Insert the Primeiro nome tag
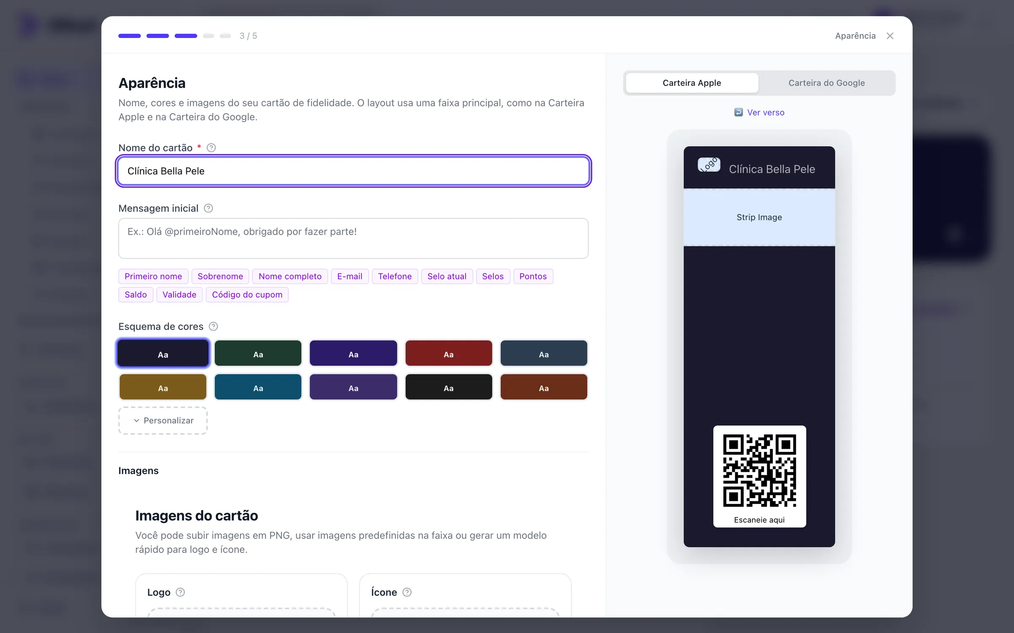 [153, 276]
